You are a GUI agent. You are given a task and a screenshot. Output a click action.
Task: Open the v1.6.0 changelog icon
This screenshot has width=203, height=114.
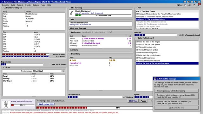(185, 5)
